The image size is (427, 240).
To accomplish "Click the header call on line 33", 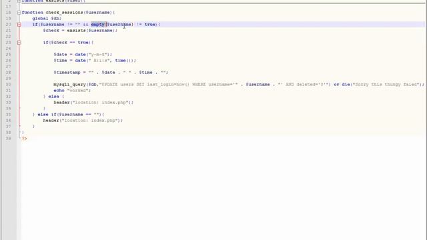I will tap(93, 102).
